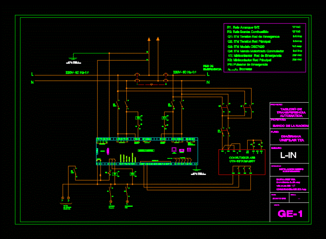Select the R1 relay coil box below the module
This screenshot has width=326, height=239.
115,174
